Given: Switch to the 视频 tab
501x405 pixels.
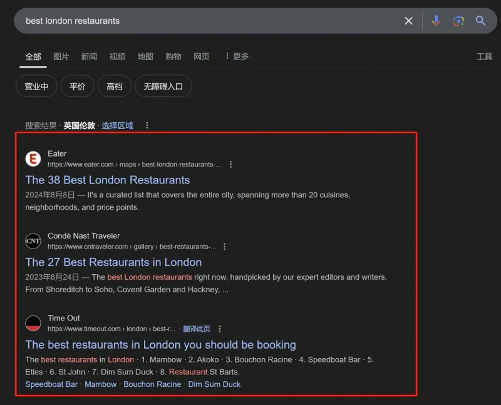Looking at the screenshot, I should click(117, 57).
